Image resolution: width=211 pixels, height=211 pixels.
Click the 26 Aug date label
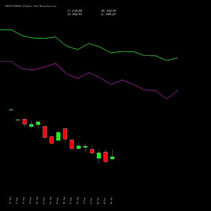tap(64, 200)
